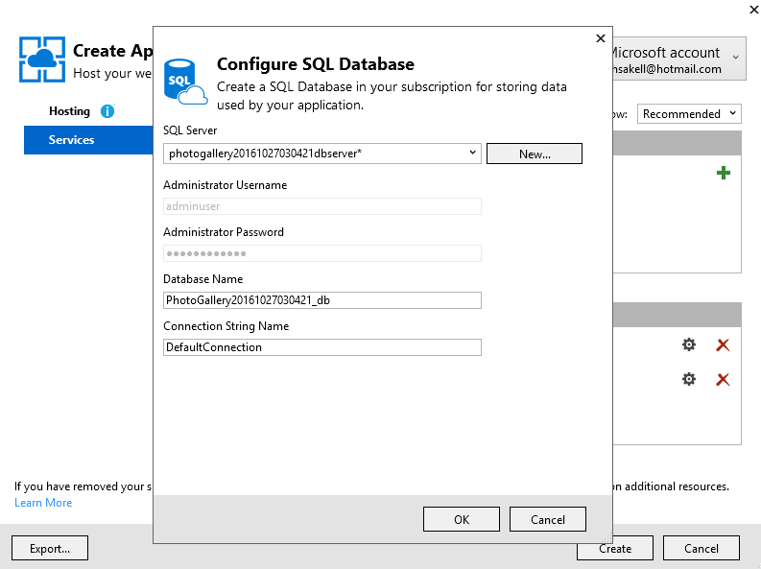761x569 pixels.
Task: Expand the Microsoft account selector
Action: [x=734, y=59]
